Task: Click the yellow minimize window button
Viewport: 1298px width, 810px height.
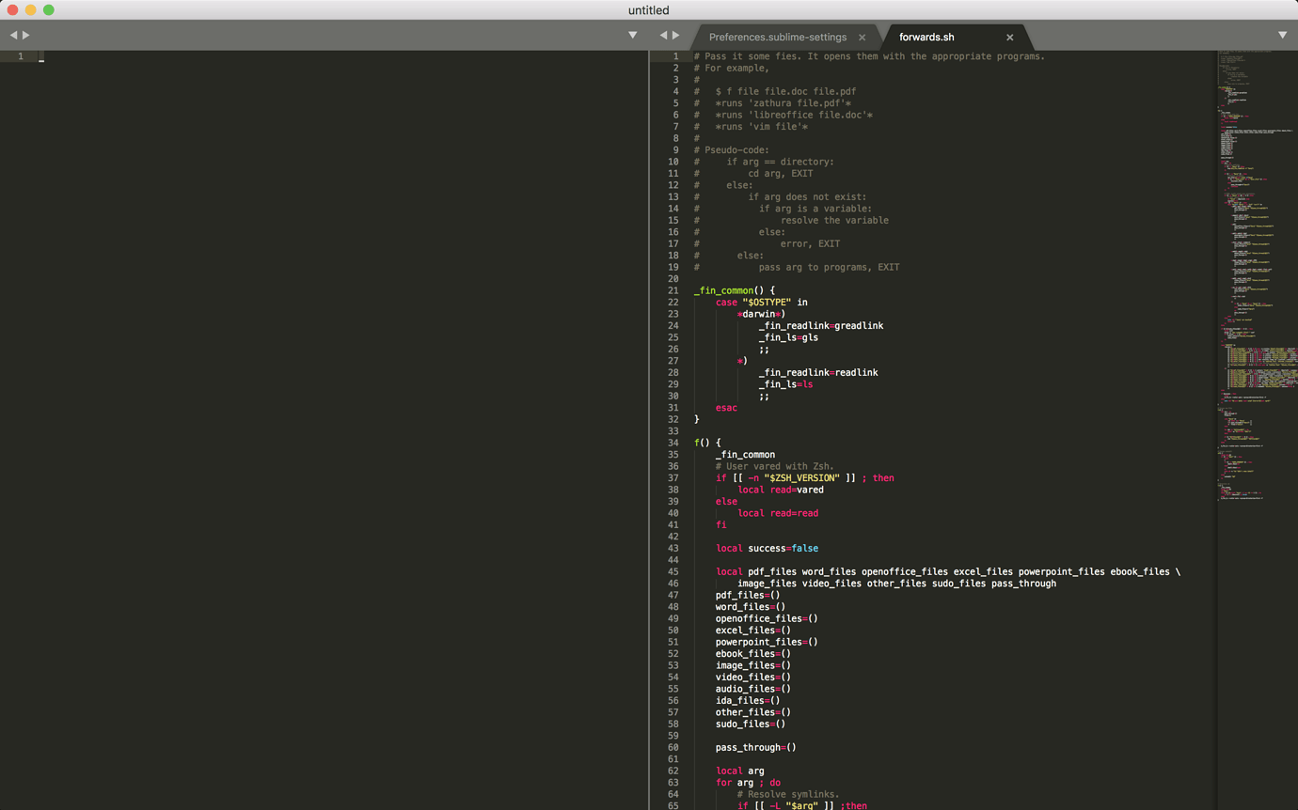Action: click(31, 10)
